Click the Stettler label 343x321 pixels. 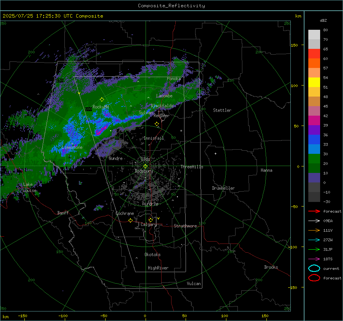[x=222, y=110]
